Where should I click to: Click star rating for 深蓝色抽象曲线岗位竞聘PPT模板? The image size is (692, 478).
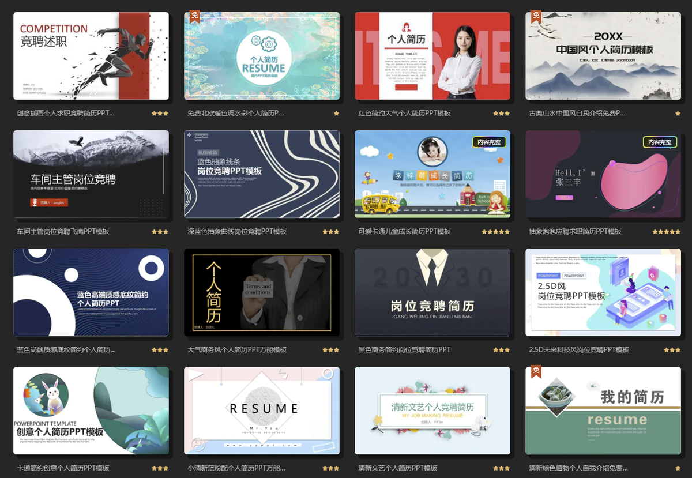click(x=331, y=232)
